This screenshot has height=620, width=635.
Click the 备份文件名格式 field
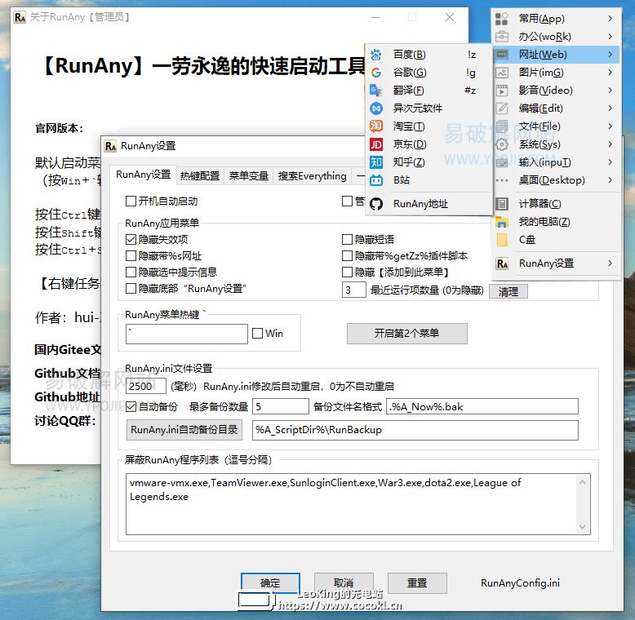click(x=482, y=407)
